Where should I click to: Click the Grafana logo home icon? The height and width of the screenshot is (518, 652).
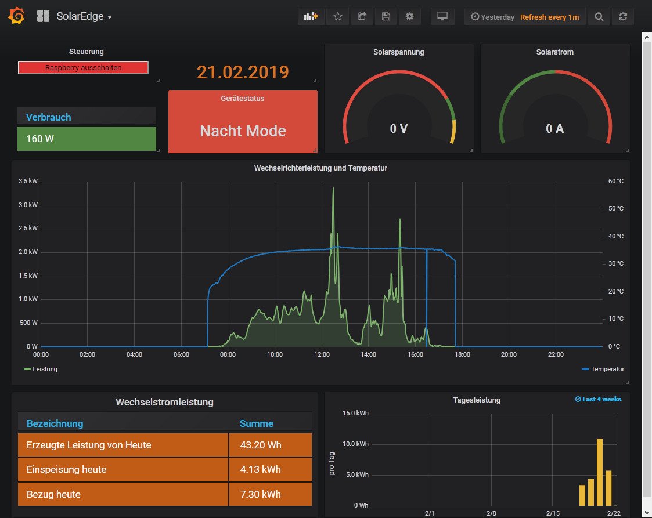(x=17, y=16)
